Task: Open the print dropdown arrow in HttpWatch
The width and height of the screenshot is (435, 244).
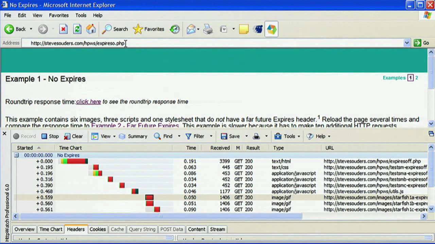Action: click(266, 136)
